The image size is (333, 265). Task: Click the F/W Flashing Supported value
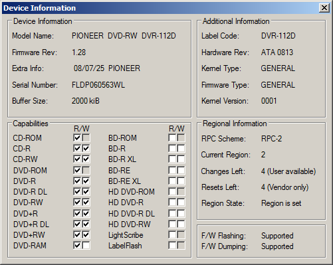(x=277, y=236)
